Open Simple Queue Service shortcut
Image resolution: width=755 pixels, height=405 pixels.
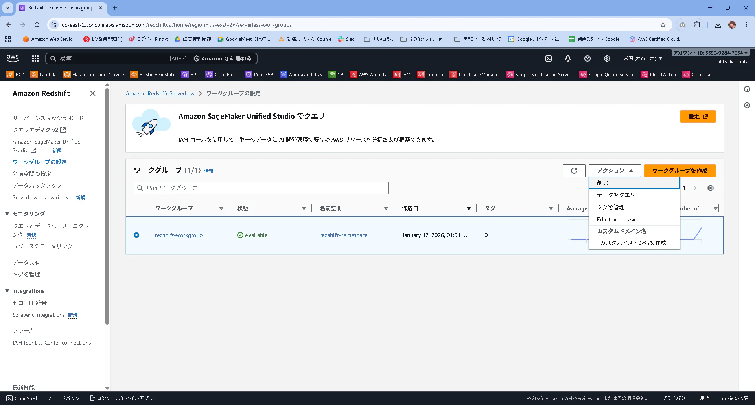[x=607, y=75]
